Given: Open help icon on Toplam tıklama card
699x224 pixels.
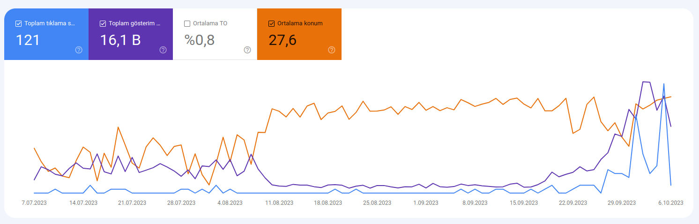Looking at the screenshot, I should (79, 50).
